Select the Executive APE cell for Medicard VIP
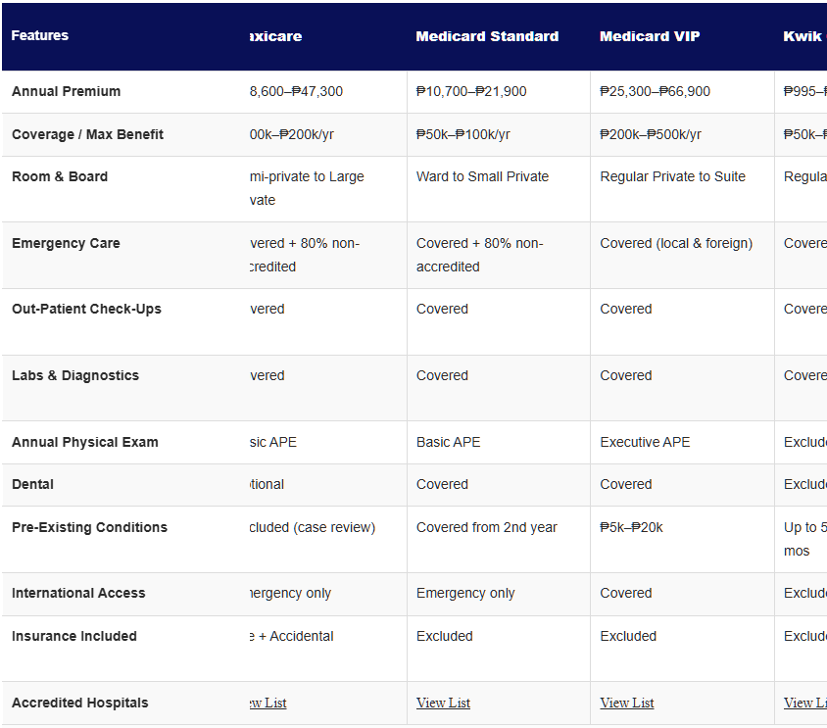Viewport: 827px width, 728px height. click(x=646, y=442)
